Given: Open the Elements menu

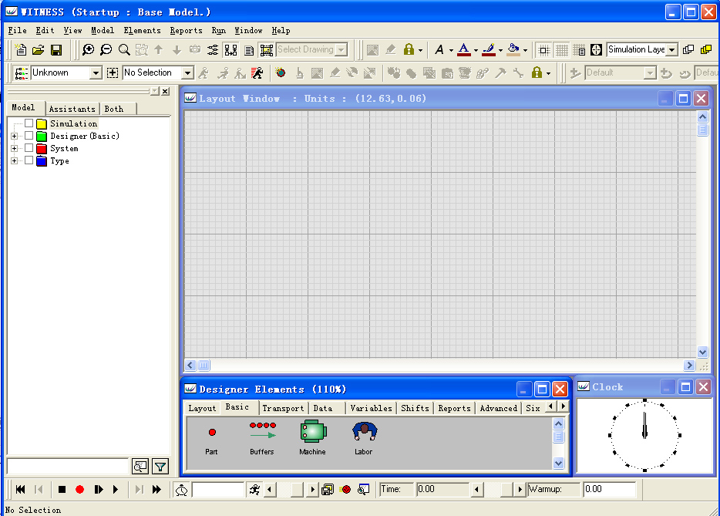Looking at the screenshot, I should click(x=142, y=31).
